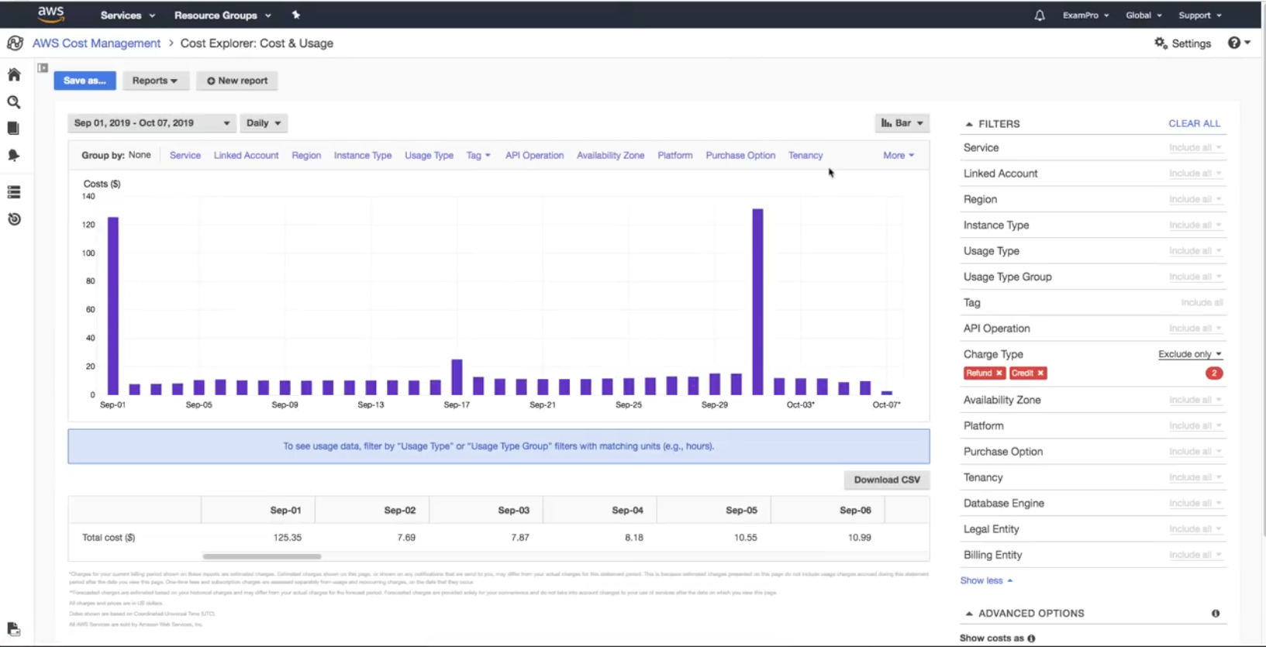
Task: Go to Home in left sidebar
Action: point(14,75)
